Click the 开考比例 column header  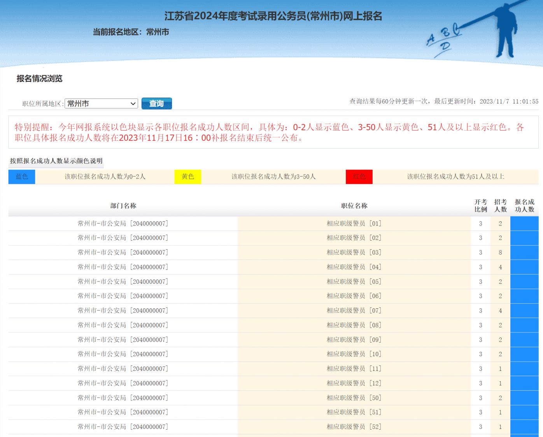coord(481,206)
